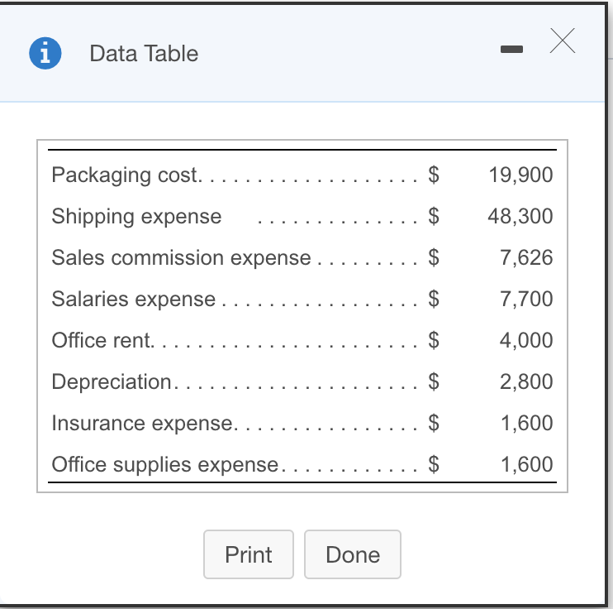Click the Print button
This screenshot has height=609, width=613.
[248, 554]
